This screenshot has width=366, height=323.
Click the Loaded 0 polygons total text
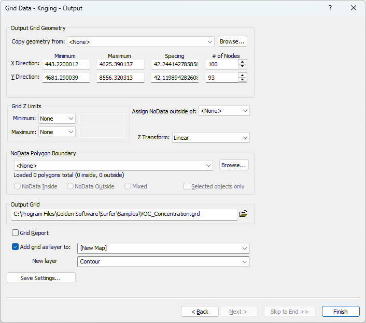[68, 175]
